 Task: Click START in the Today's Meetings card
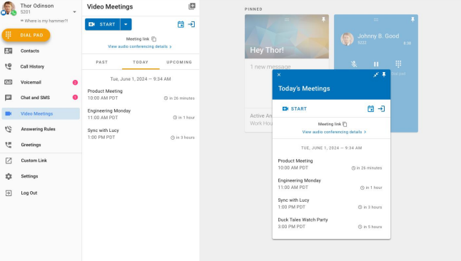pos(294,108)
